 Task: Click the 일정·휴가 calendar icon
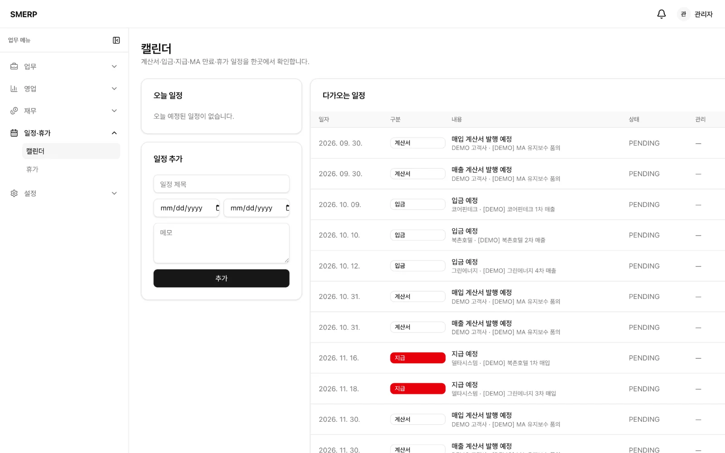[14, 133]
